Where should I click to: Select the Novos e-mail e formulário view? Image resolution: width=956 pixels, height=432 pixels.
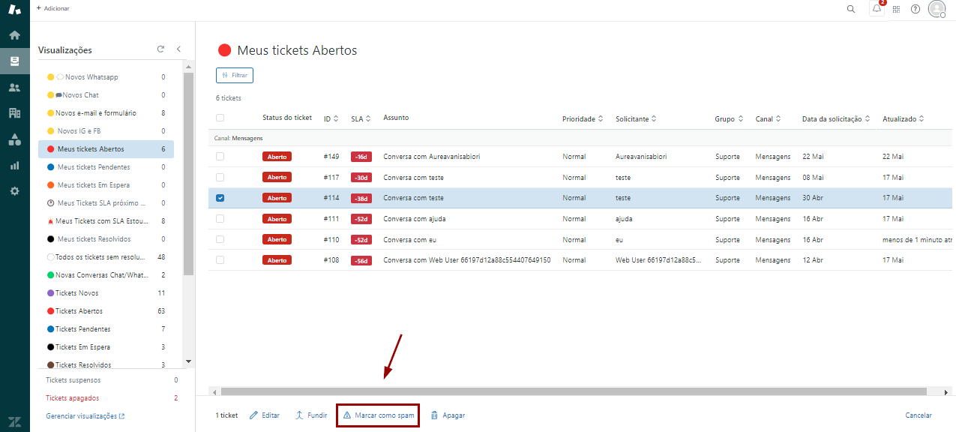96,113
